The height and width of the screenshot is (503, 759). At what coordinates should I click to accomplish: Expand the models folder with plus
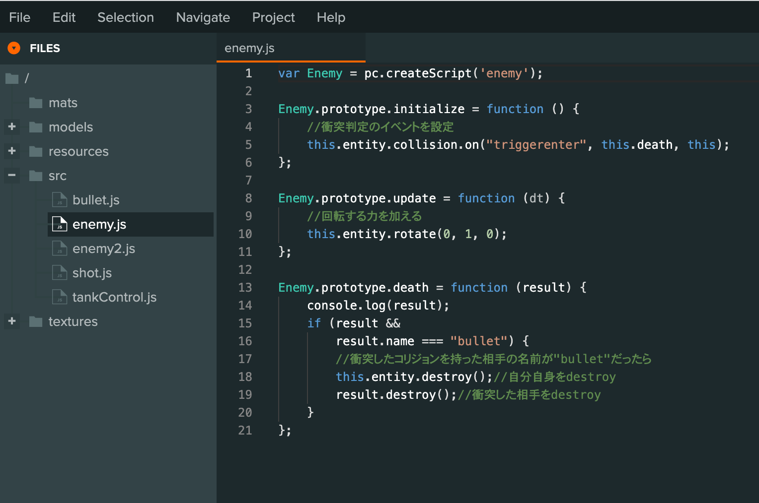12,126
